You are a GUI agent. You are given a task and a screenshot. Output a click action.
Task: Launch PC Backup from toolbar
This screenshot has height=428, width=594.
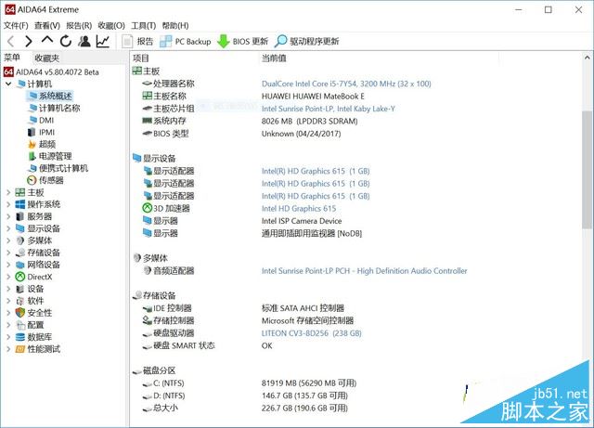click(x=186, y=42)
